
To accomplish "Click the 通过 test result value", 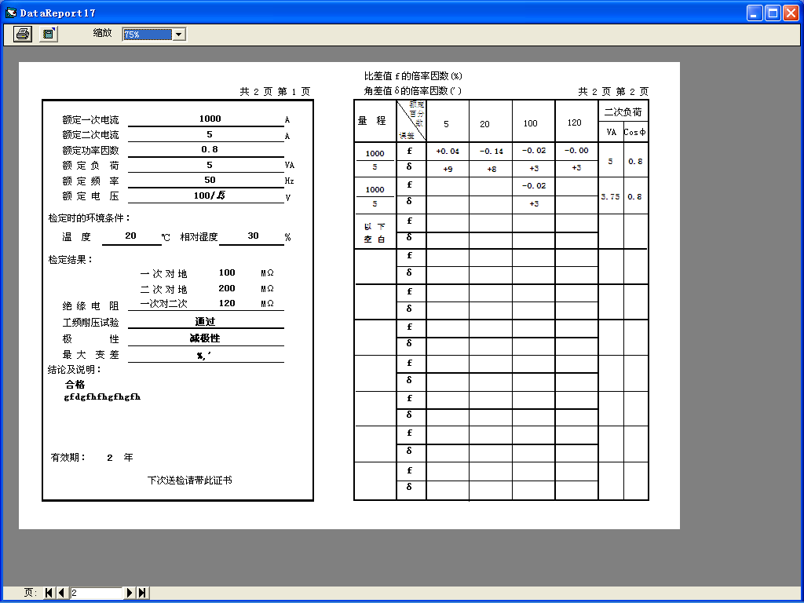I will [x=205, y=322].
